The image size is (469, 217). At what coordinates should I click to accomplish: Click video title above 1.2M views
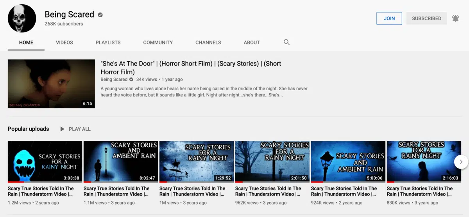click(x=41, y=191)
